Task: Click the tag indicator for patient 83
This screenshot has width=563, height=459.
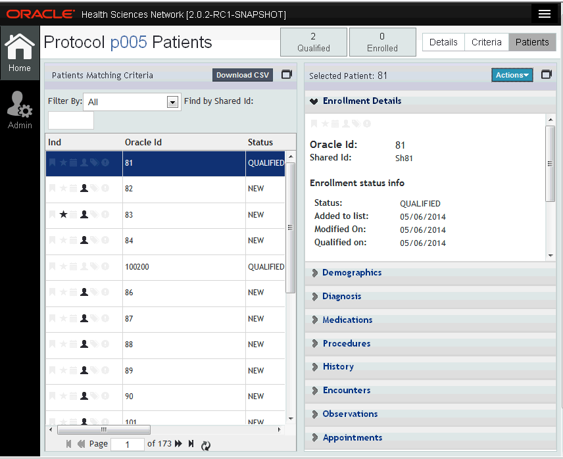Action: coord(95,214)
